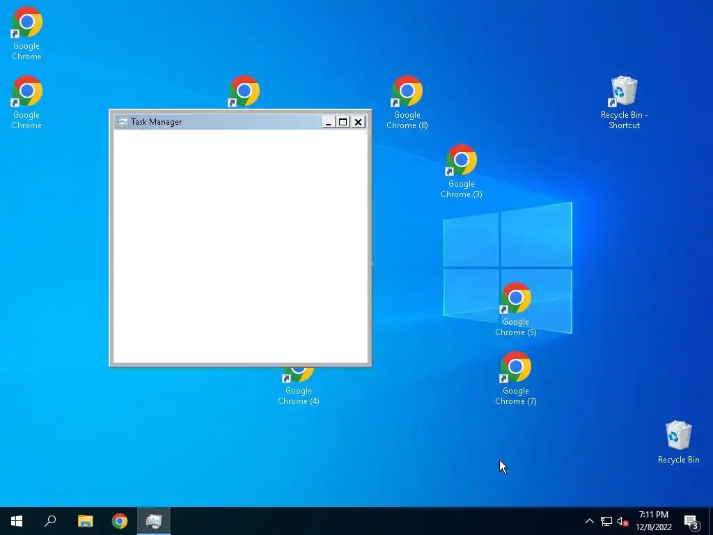Launch Chrome from the taskbar
Image resolution: width=713 pixels, height=535 pixels.
click(x=120, y=521)
